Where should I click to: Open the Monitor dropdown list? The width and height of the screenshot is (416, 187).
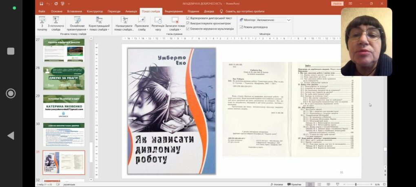click(289, 20)
